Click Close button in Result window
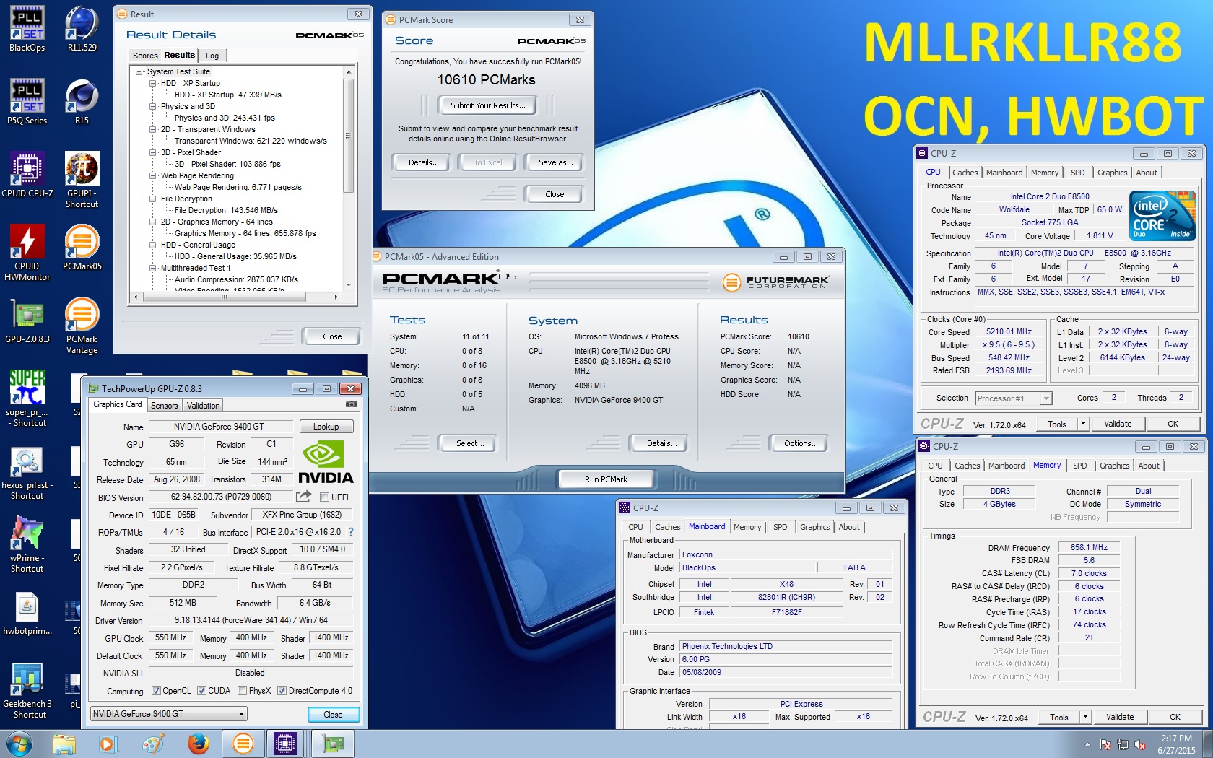 click(x=331, y=336)
